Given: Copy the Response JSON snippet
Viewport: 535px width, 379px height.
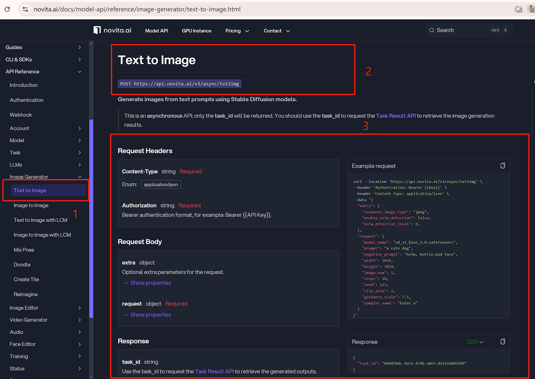Looking at the screenshot, I should point(503,342).
